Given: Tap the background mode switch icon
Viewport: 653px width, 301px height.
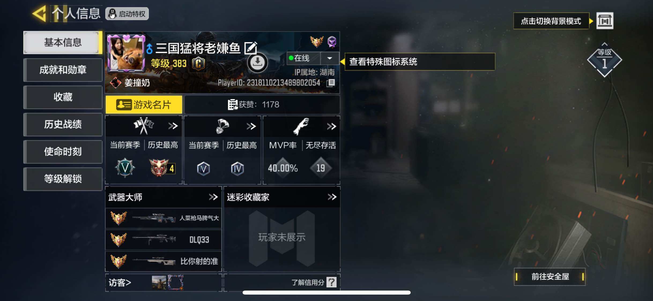Looking at the screenshot, I should coord(605,21).
